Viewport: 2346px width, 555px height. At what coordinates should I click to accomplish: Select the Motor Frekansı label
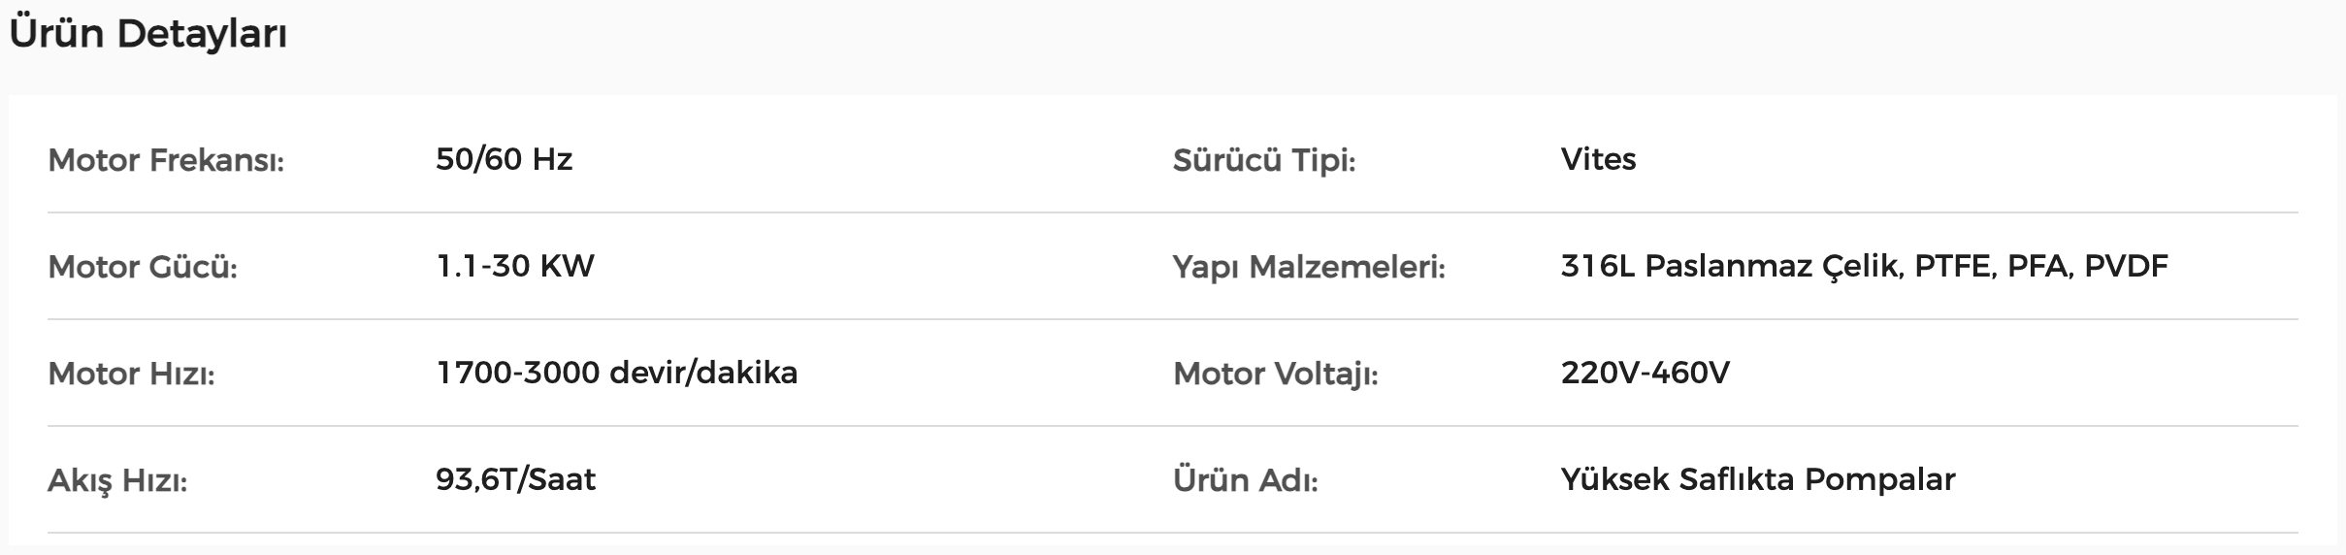[166, 160]
